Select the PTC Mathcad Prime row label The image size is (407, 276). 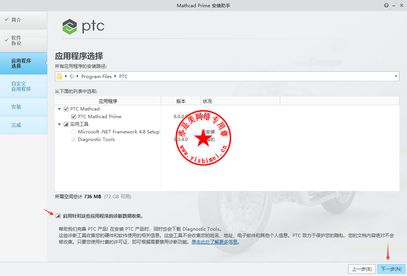(99, 117)
